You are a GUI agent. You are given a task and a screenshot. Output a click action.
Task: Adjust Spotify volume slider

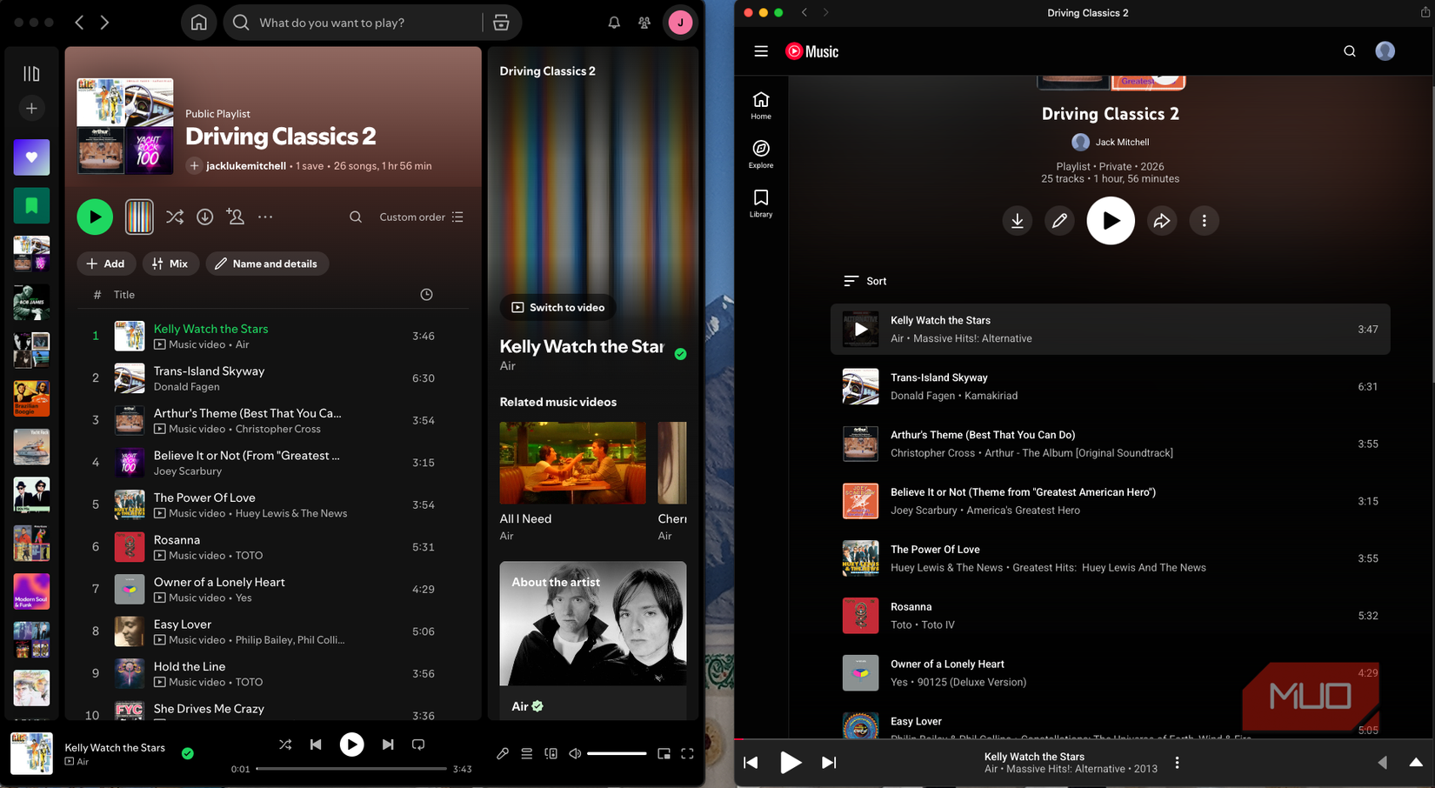(617, 753)
